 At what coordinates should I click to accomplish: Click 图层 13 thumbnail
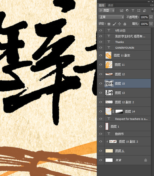coord(109,92)
